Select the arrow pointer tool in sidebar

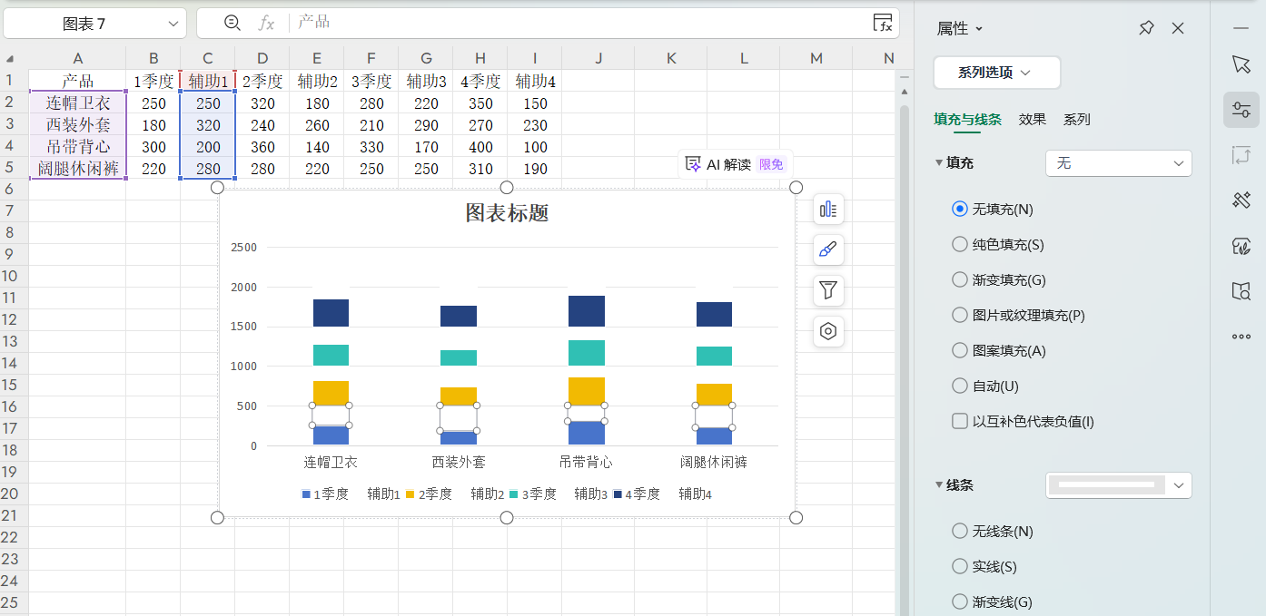pyautogui.click(x=1241, y=64)
